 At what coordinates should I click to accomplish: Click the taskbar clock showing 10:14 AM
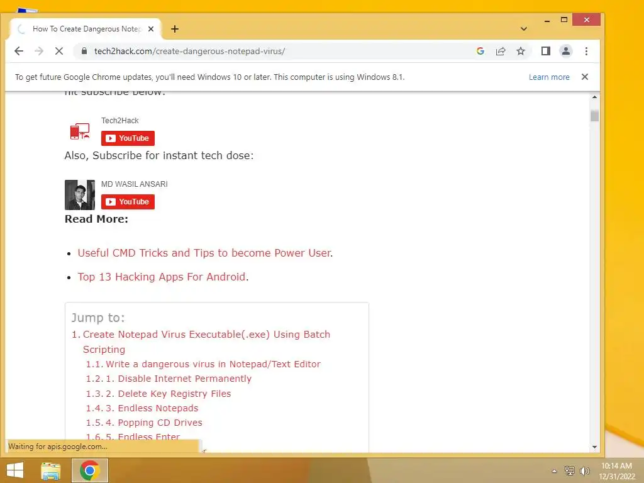click(x=616, y=471)
